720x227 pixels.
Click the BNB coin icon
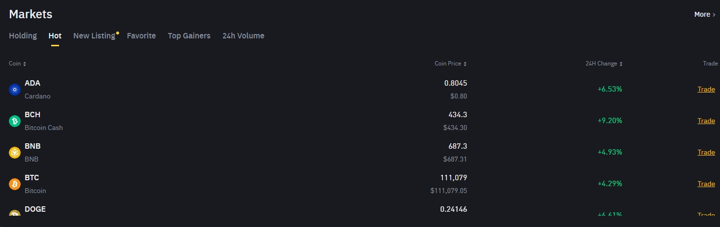tap(15, 153)
